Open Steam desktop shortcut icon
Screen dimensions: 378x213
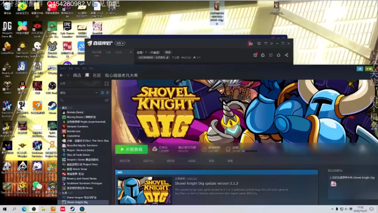(52, 107)
